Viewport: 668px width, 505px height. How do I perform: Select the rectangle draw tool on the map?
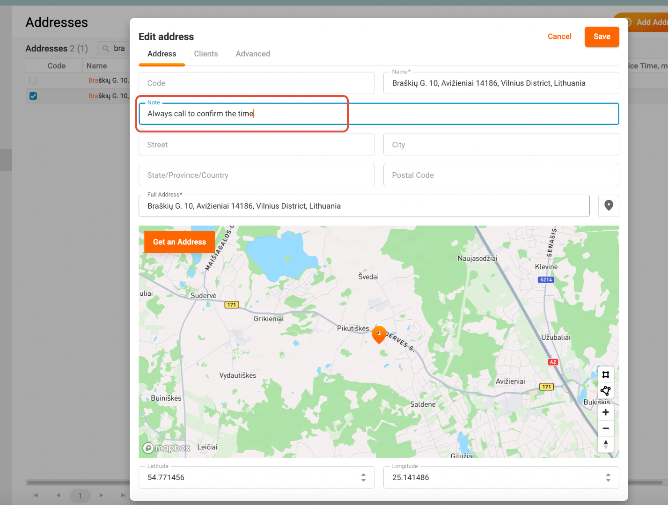[606, 374]
